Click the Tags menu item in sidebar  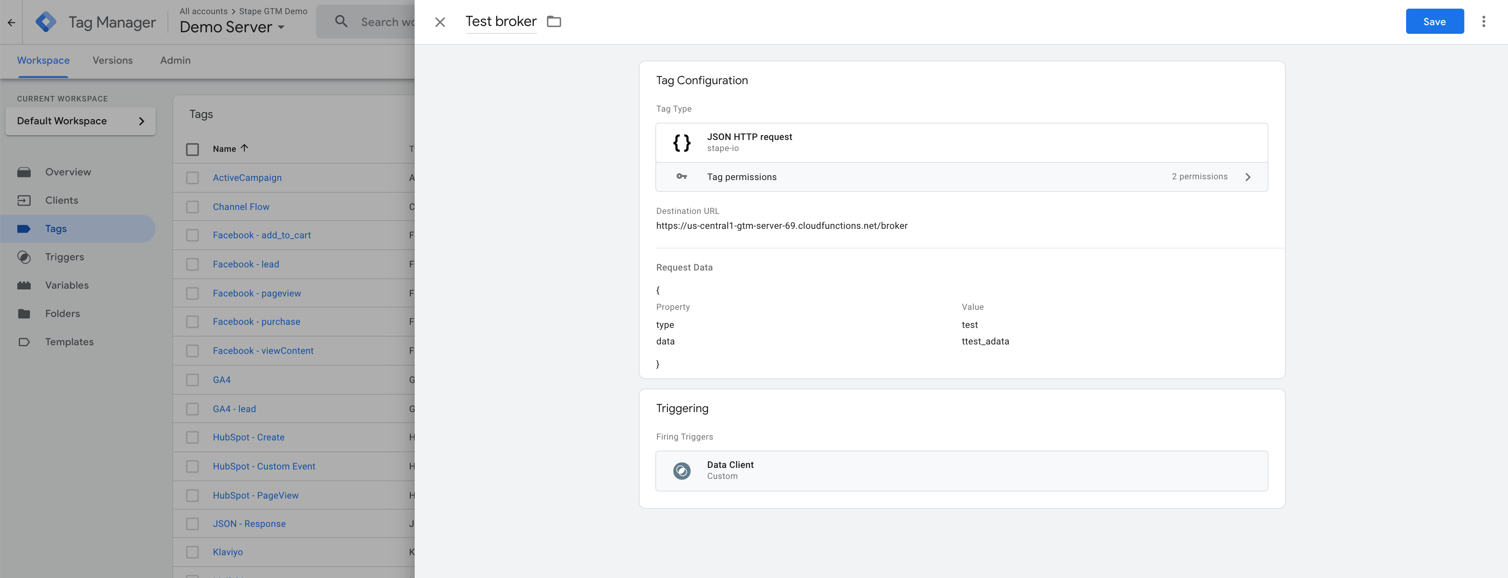55,228
